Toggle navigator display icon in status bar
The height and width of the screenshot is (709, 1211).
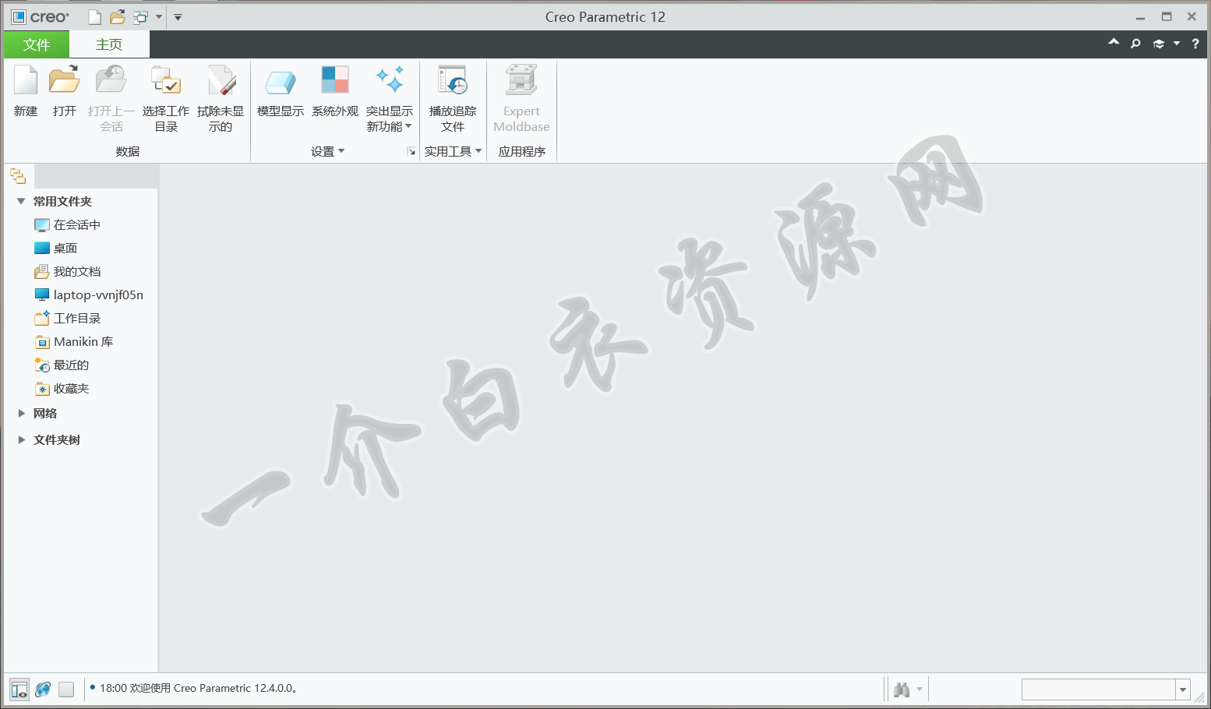(19, 689)
